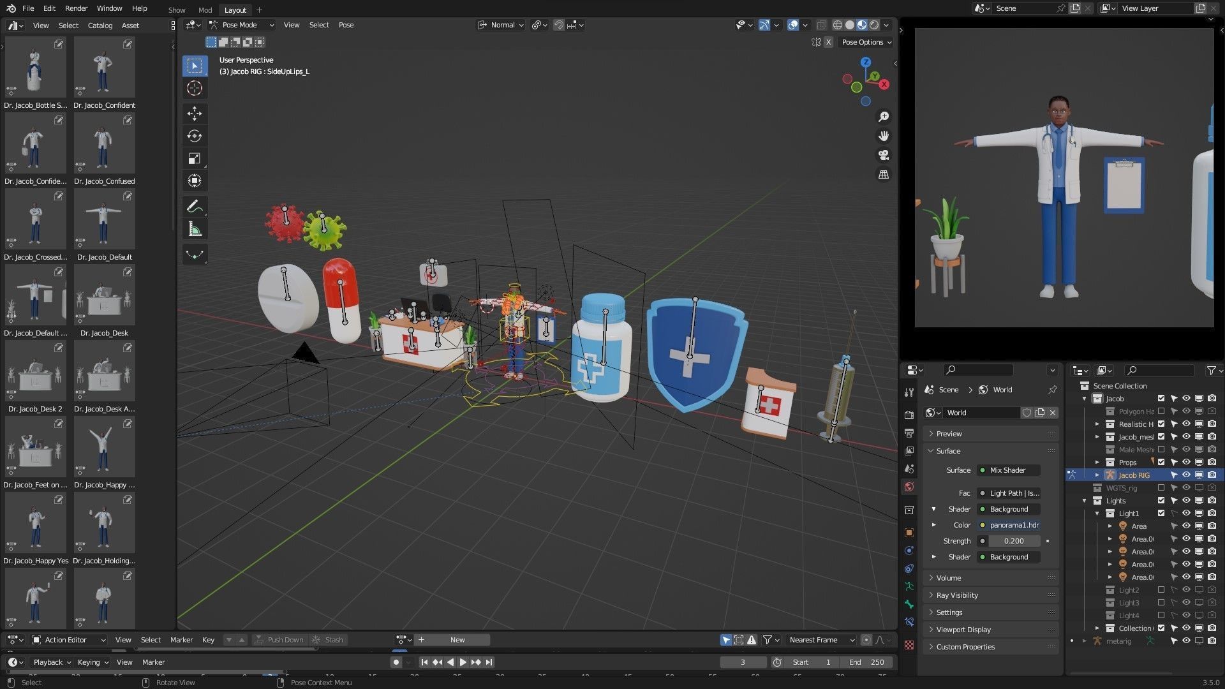The height and width of the screenshot is (689, 1225).
Task: Select the Dr. Jacob_Confident pose thumbnail
Action: (x=104, y=68)
